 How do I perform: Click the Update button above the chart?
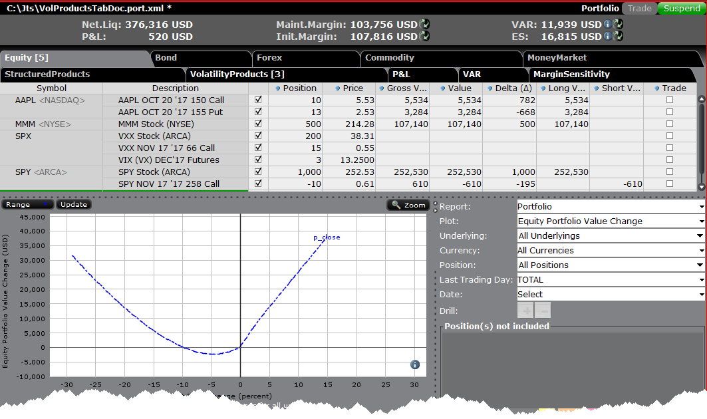(74, 205)
